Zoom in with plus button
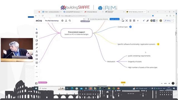The width and height of the screenshot is (178, 100). pyautogui.click(x=169, y=83)
